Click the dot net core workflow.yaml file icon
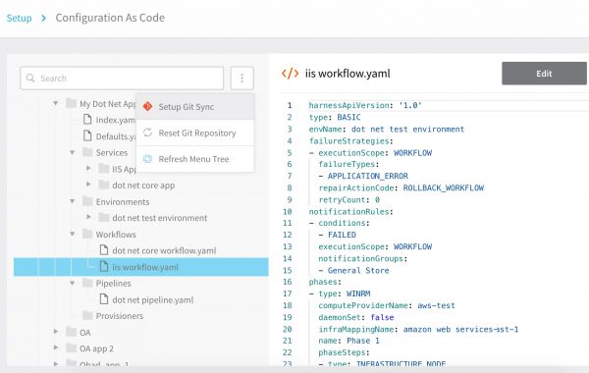Viewport: 589px width, 373px height. tap(104, 250)
